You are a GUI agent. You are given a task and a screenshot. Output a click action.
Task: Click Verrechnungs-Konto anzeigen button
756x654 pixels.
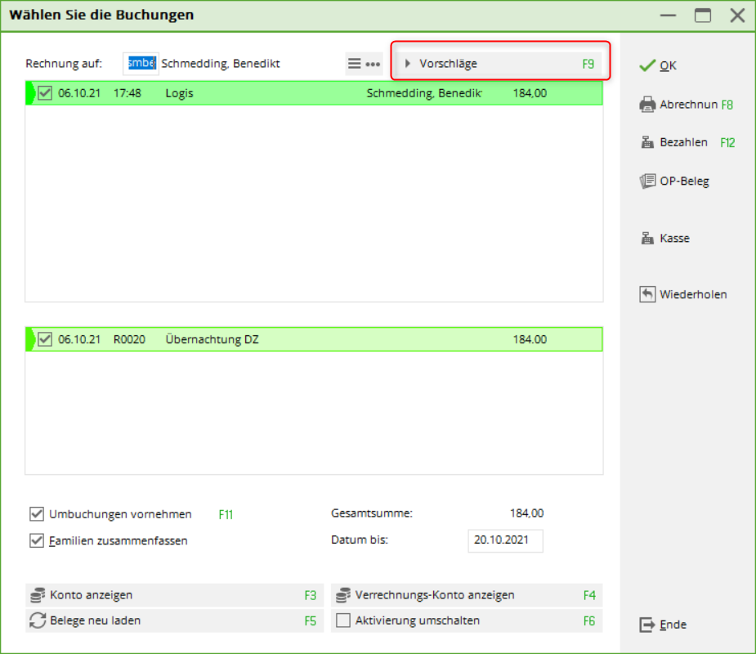466,595
